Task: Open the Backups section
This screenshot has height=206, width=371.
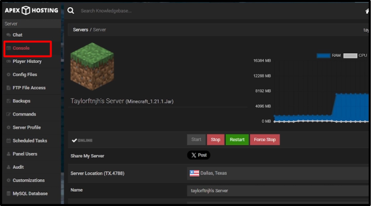Action: pyautogui.click(x=21, y=101)
